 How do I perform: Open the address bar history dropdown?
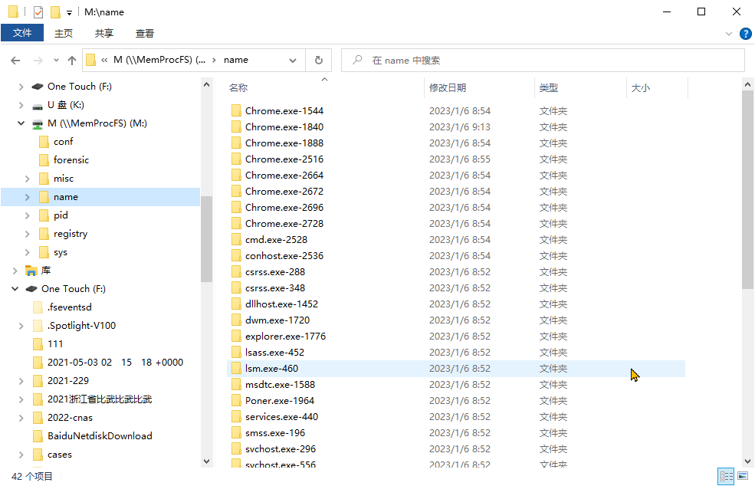pos(292,61)
